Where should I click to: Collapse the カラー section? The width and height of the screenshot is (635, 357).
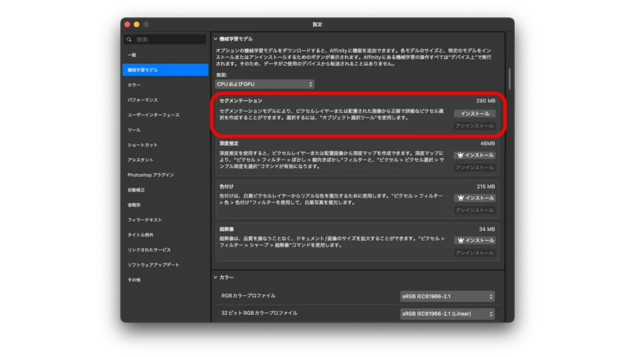216,277
